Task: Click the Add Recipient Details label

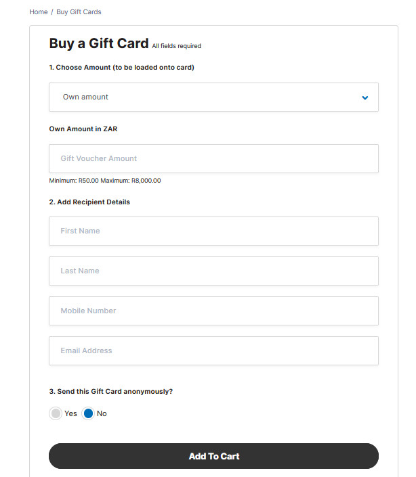Action: [x=89, y=202]
